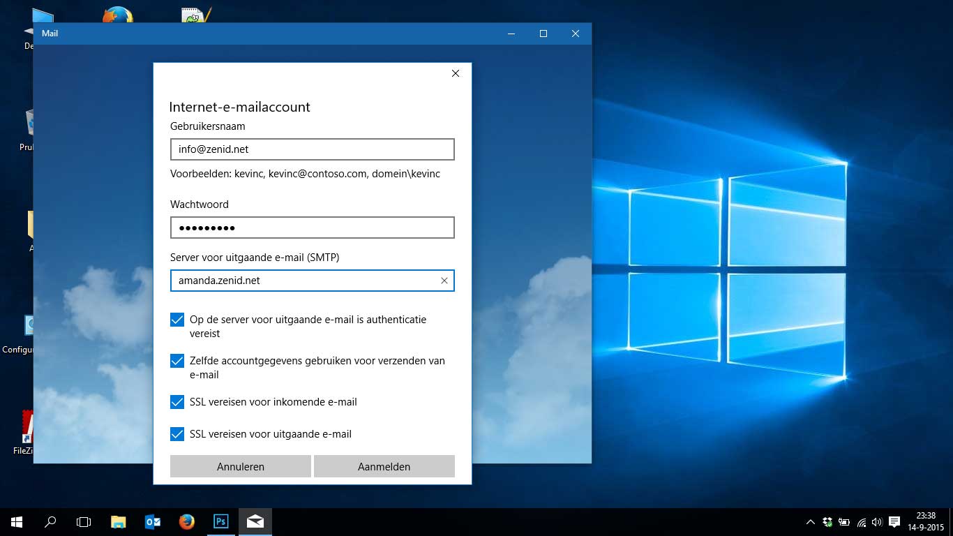Close the Mail window
The width and height of the screenshot is (953, 536).
[576, 33]
